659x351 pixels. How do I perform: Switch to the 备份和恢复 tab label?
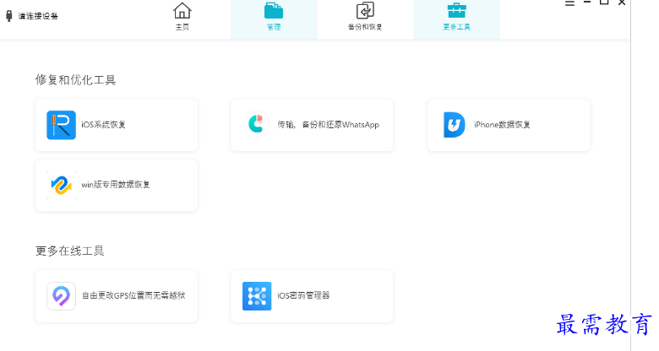(365, 27)
